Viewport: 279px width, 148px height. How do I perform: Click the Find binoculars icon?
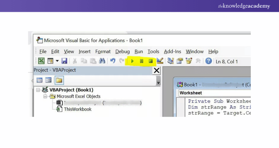(102, 61)
